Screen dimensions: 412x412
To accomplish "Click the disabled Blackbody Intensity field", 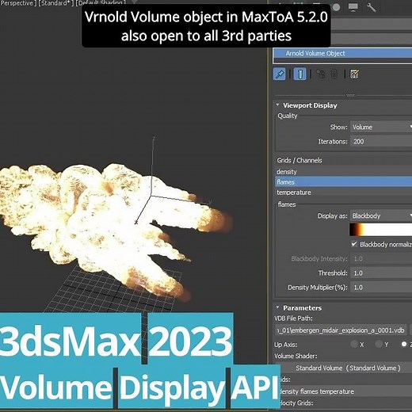I will (381, 259).
